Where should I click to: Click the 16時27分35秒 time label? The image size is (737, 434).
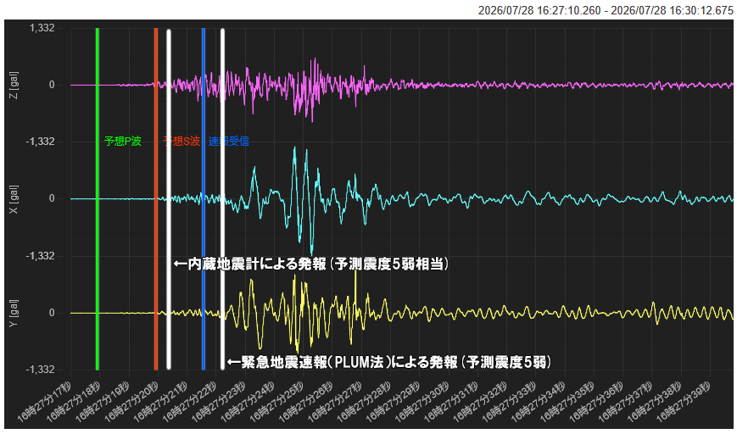pyautogui.click(x=567, y=401)
